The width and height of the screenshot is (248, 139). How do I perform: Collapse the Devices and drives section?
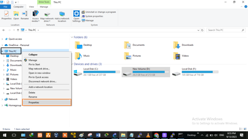click(72, 64)
